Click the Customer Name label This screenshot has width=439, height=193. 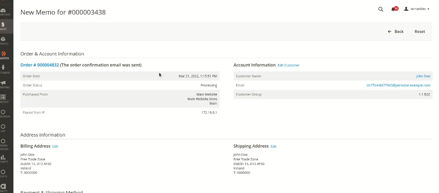(x=248, y=76)
